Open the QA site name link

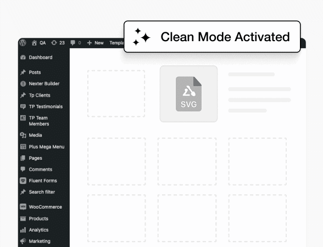click(43, 43)
